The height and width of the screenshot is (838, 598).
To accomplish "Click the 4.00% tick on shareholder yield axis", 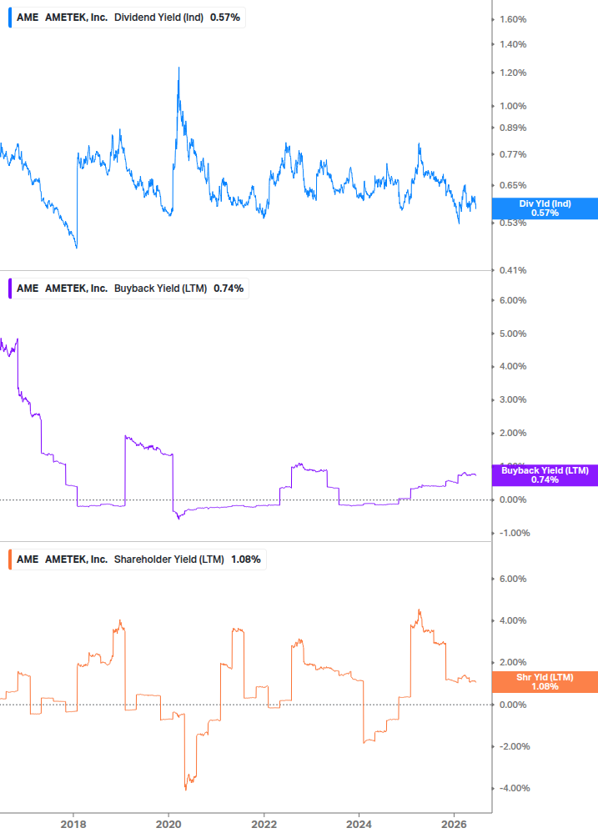I will tap(513, 621).
